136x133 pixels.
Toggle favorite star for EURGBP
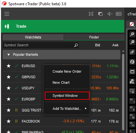(x=8, y=99)
